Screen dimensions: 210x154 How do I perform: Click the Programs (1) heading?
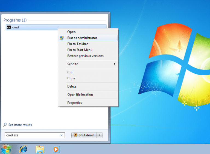pos(15,20)
